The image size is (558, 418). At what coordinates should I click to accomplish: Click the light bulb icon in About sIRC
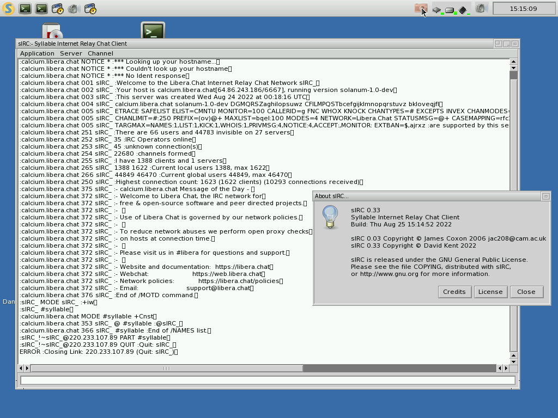(x=330, y=217)
